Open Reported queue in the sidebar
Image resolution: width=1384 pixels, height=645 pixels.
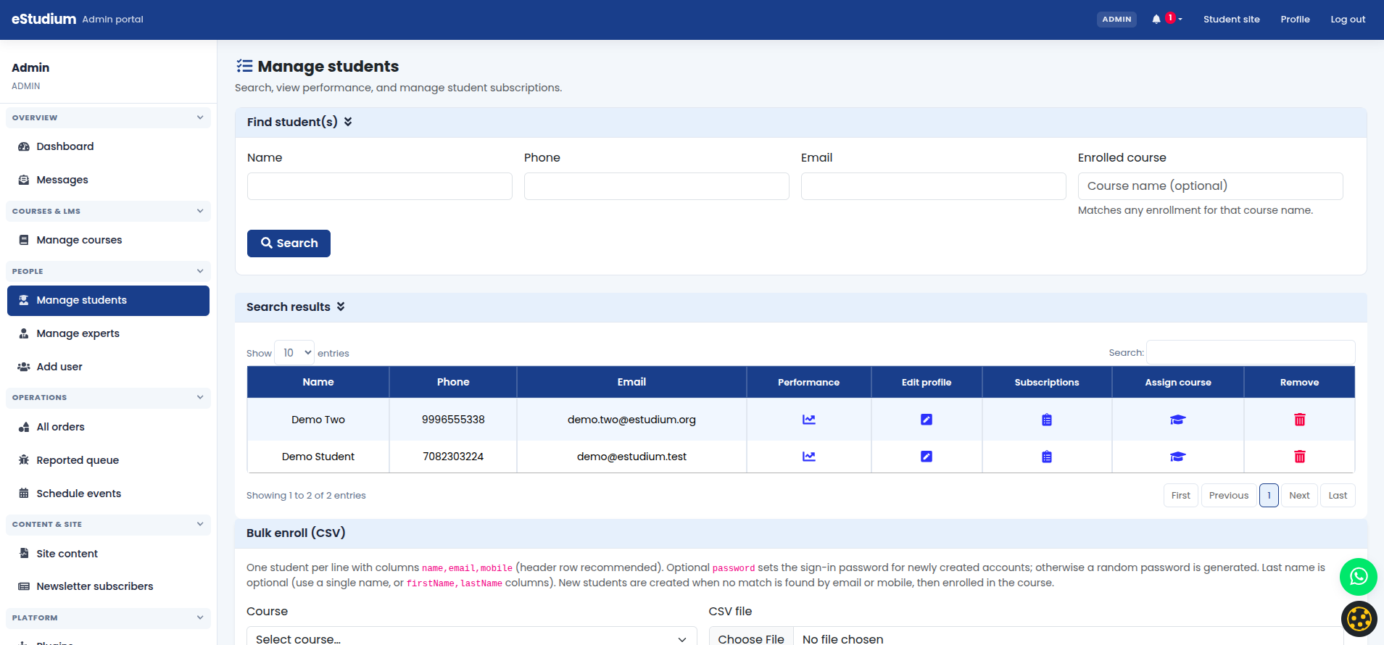click(108, 460)
